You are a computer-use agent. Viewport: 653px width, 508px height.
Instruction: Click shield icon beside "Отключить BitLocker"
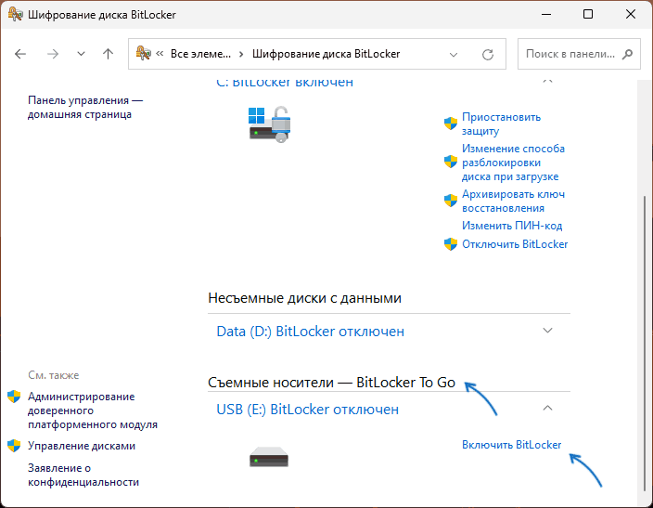(451, 244)
